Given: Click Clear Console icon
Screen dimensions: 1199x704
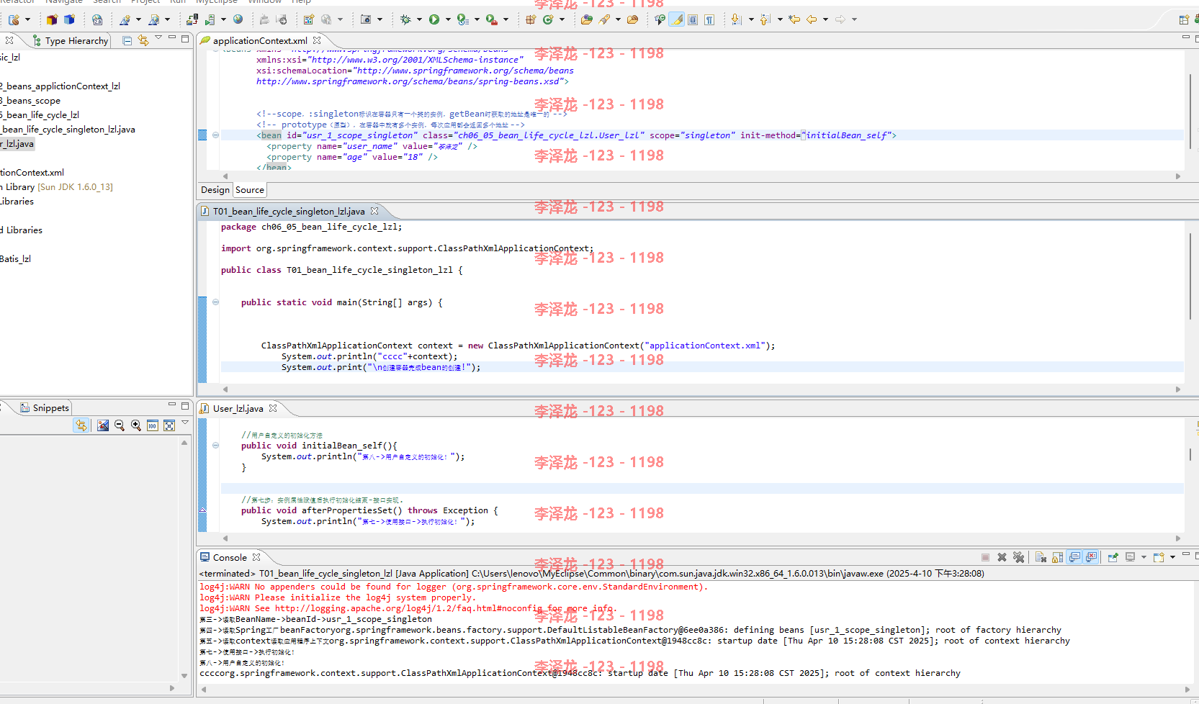Looking at the screenshot, I should point(1041,557).
